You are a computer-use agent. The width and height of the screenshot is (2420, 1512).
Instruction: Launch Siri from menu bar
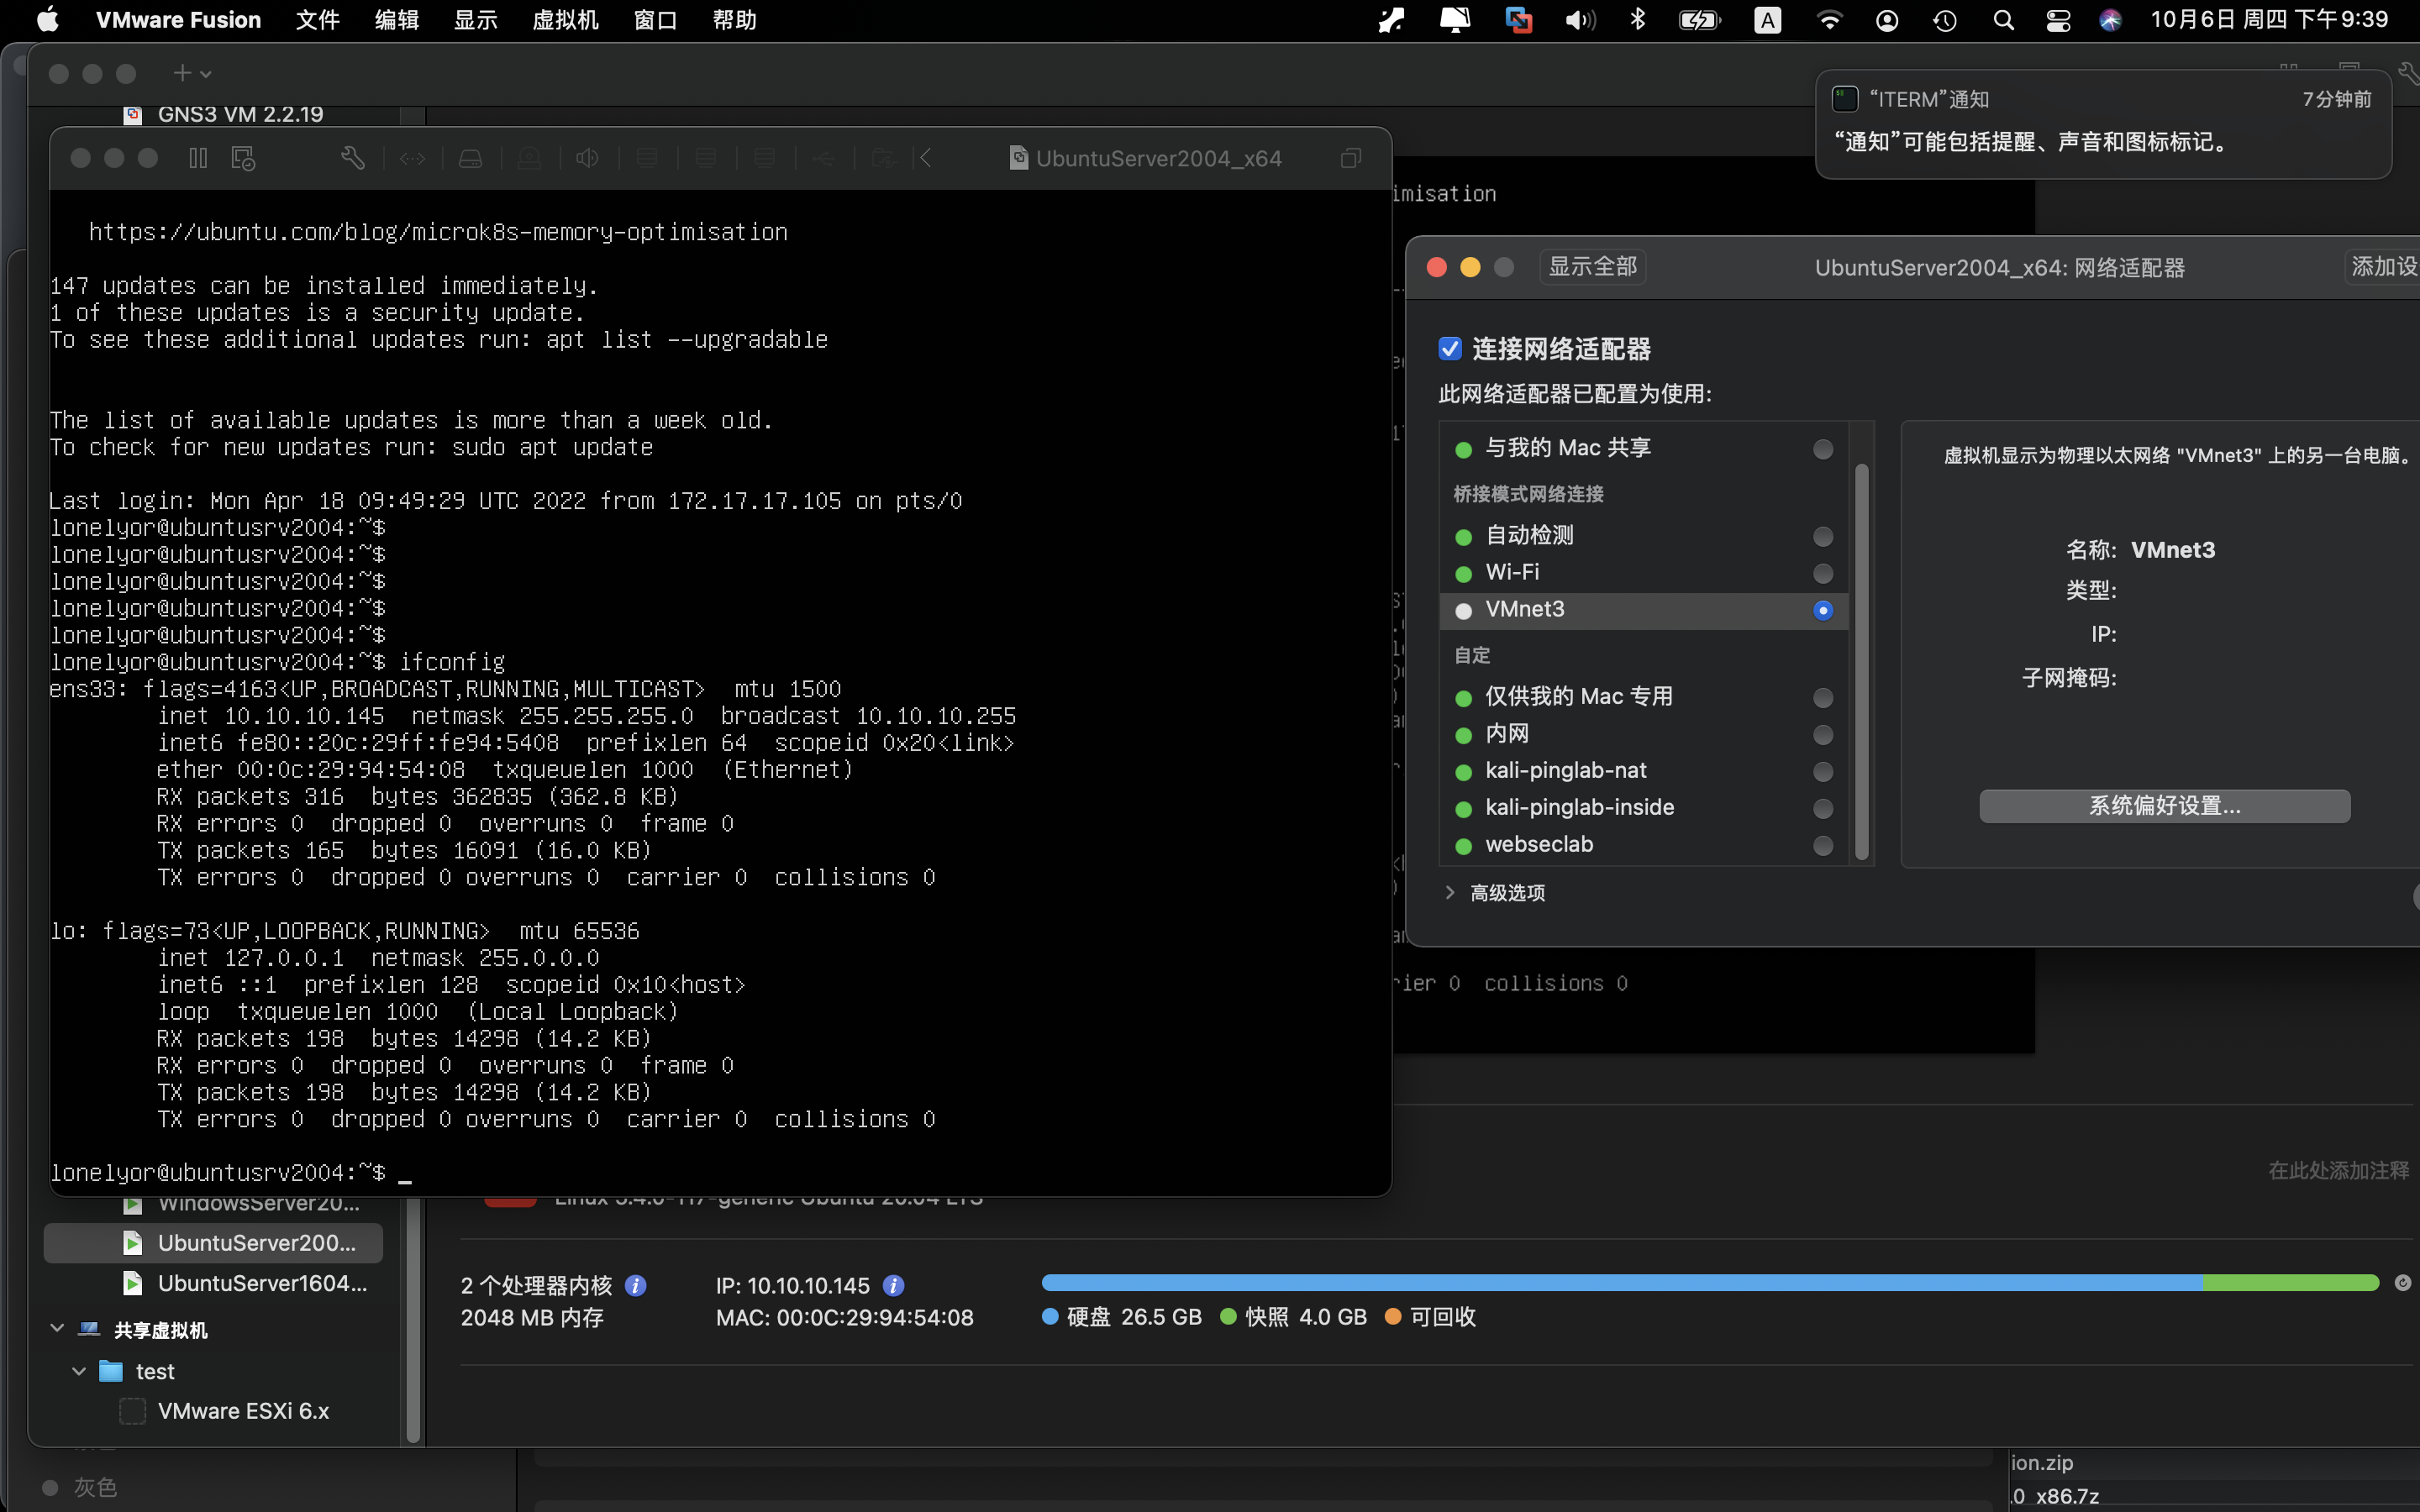coord(2110,20)
